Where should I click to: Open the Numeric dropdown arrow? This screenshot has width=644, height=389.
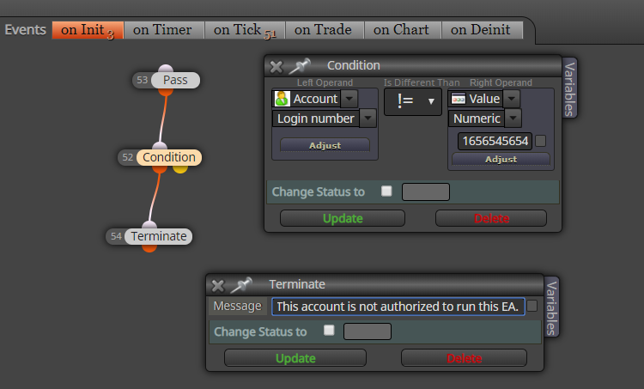coord(513,119)
